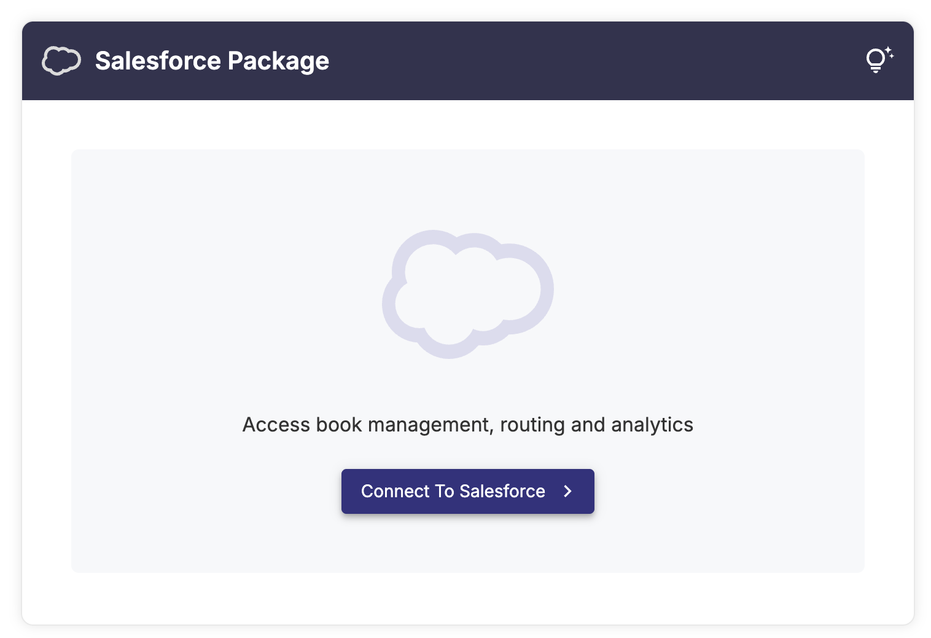
Task: Click the white card margin below gray panel
Action: (x=467, y=598)
